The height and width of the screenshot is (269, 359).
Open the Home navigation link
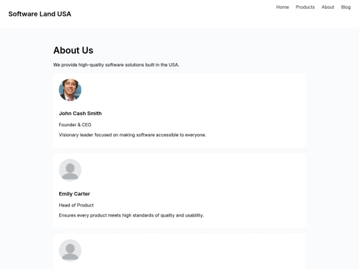pos(283,7)
